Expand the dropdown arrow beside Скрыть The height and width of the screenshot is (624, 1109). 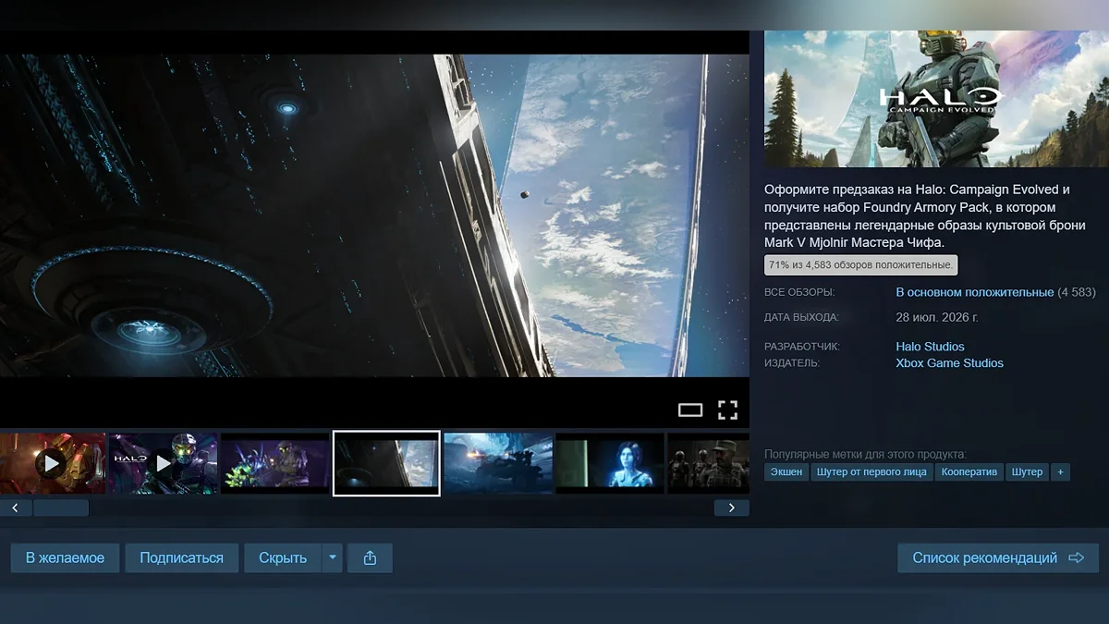pyautogui.click(x=332, y=558)
